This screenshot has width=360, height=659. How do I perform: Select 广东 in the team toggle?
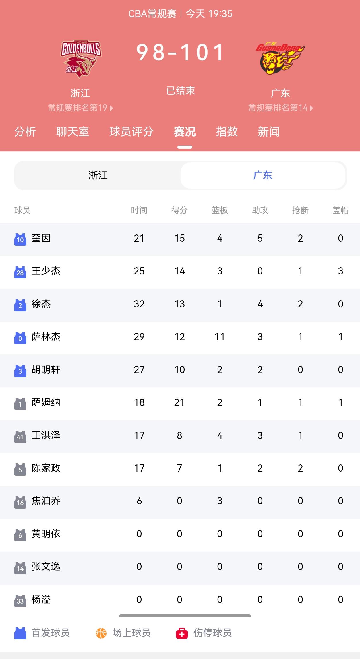click(263, 175)
